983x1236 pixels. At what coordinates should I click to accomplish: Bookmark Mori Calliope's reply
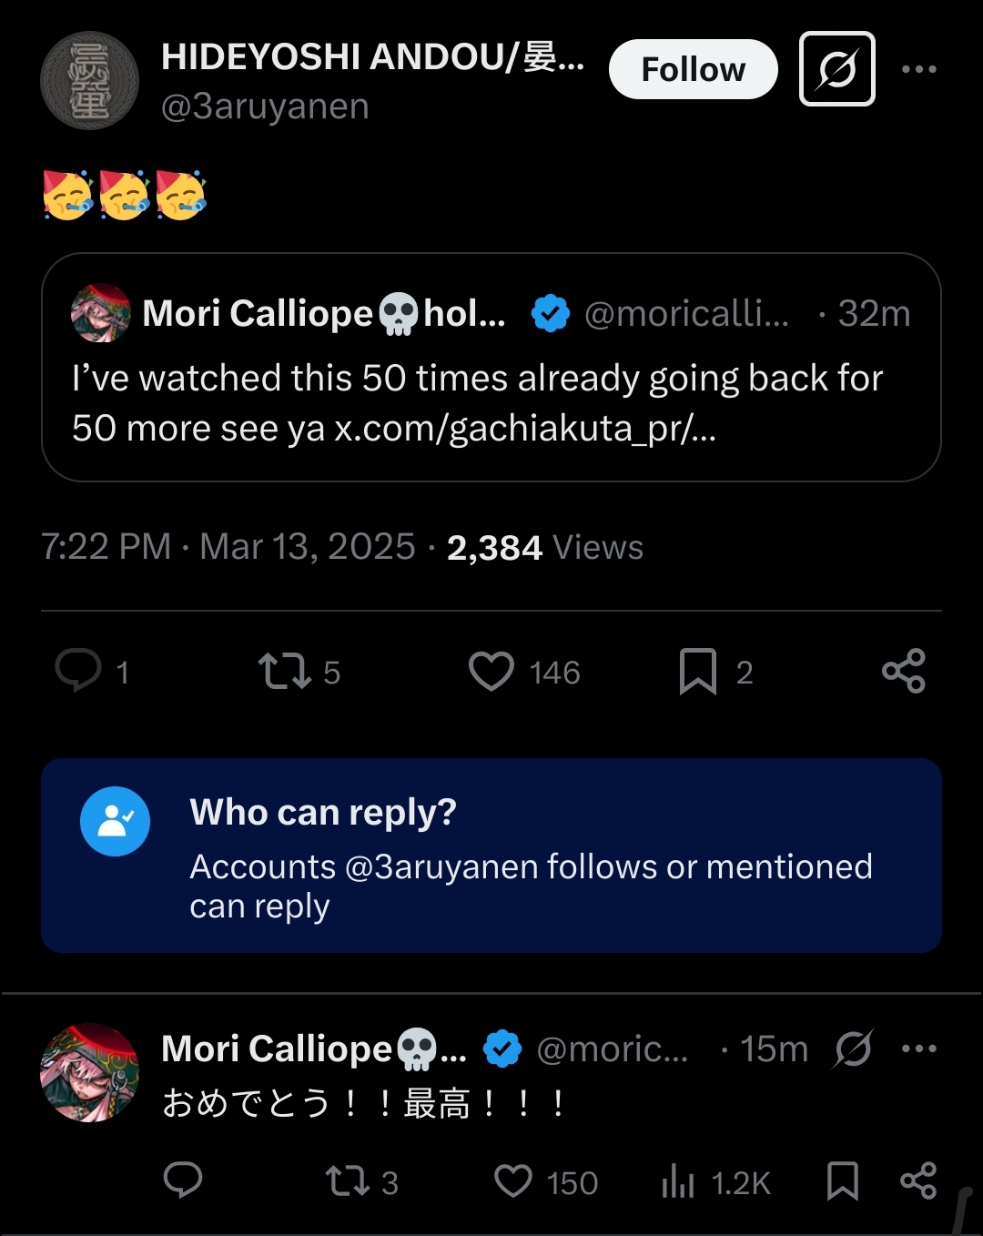842,1181
